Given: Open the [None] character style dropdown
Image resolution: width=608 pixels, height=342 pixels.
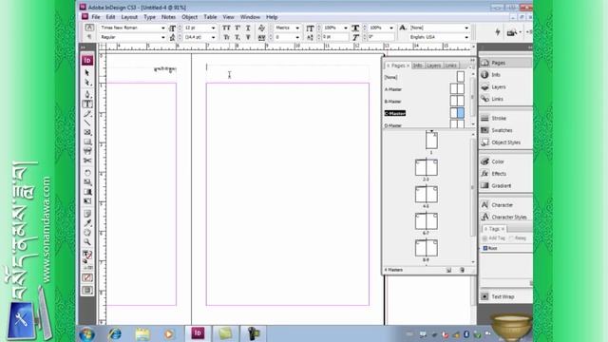Looking at the screenshot, I should point(466,28).
